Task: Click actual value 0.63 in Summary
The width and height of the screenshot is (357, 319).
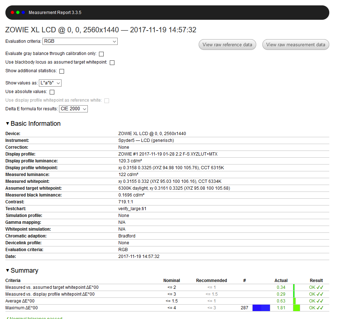Action: point(281,301)
